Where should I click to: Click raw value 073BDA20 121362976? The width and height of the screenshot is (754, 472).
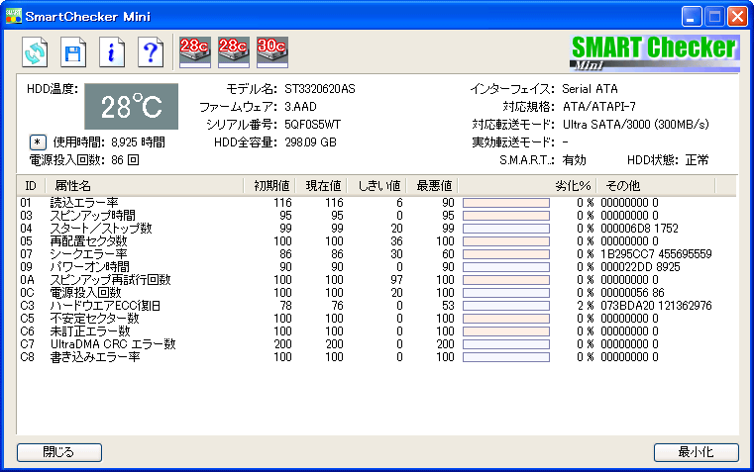click(656, 306)
